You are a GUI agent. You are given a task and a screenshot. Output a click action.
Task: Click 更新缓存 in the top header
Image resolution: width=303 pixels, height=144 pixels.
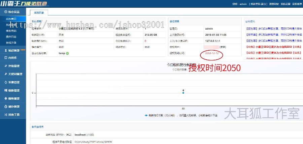point(297,4)
